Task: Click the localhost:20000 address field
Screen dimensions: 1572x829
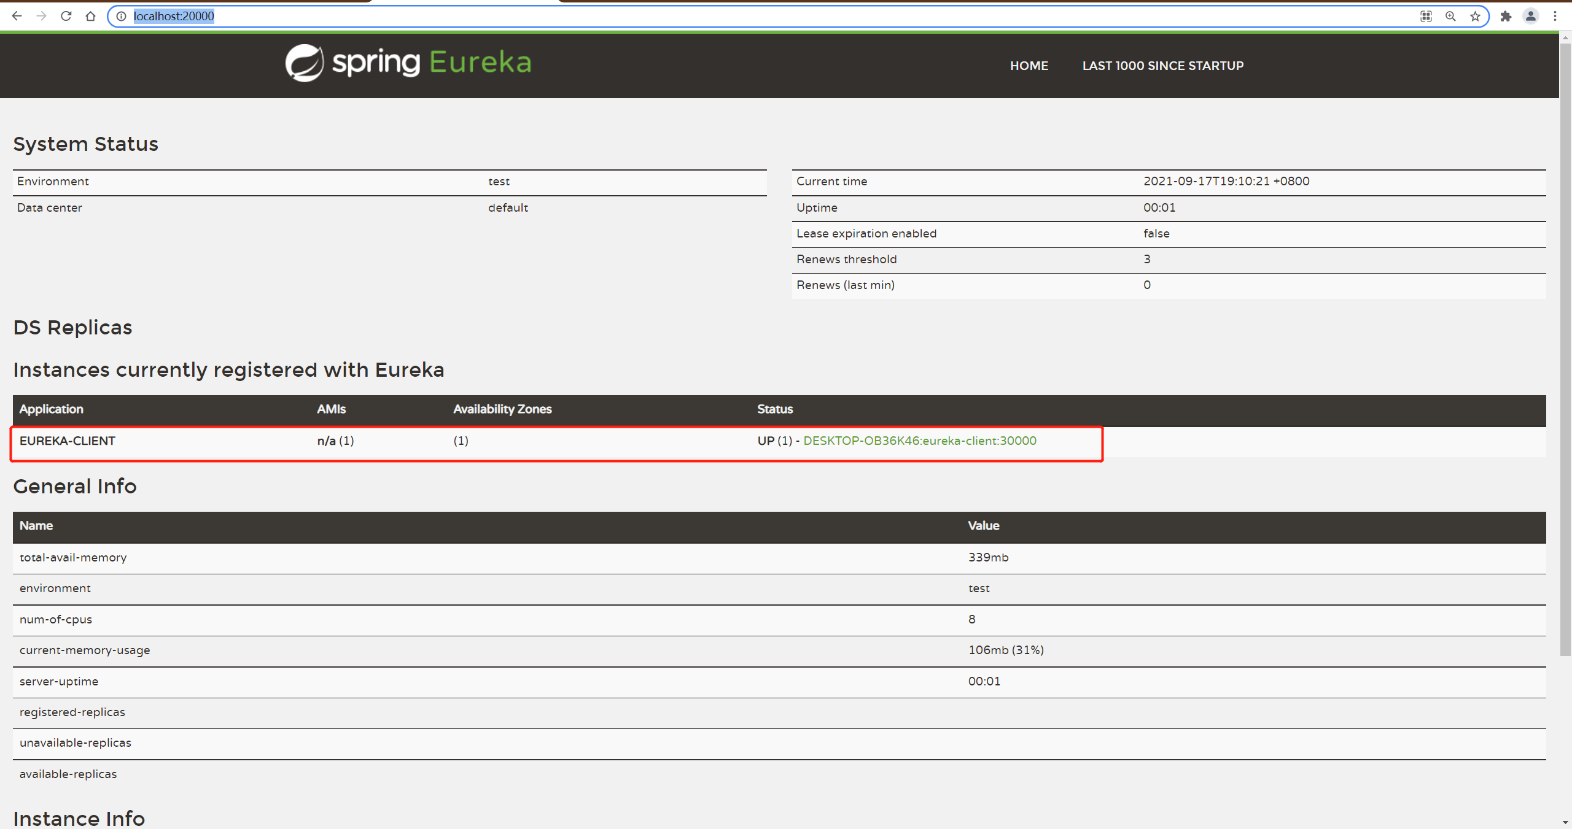Action: (737, 16)
